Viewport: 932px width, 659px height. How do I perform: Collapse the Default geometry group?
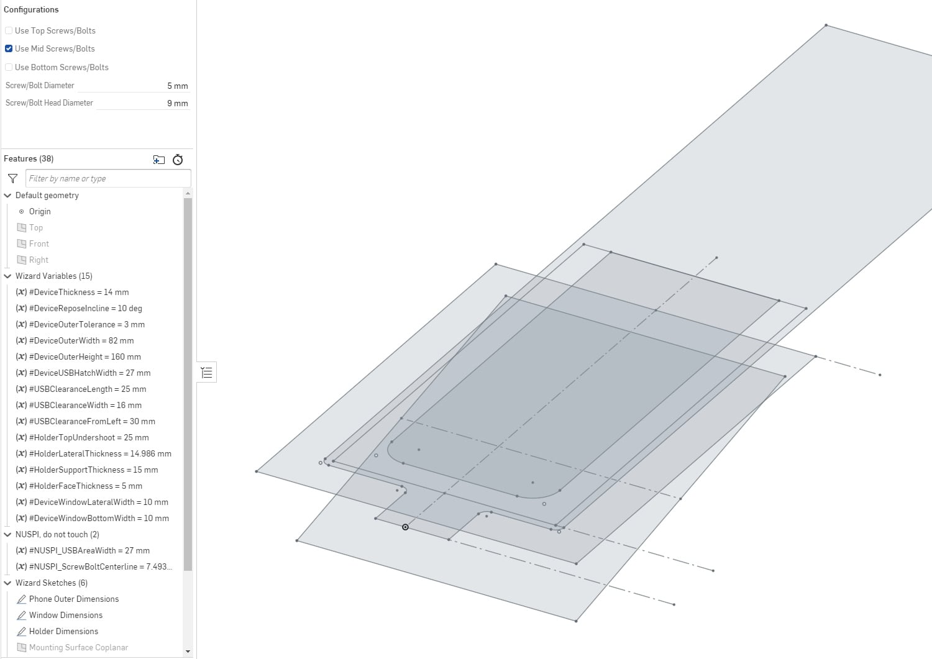click(8, 195)
